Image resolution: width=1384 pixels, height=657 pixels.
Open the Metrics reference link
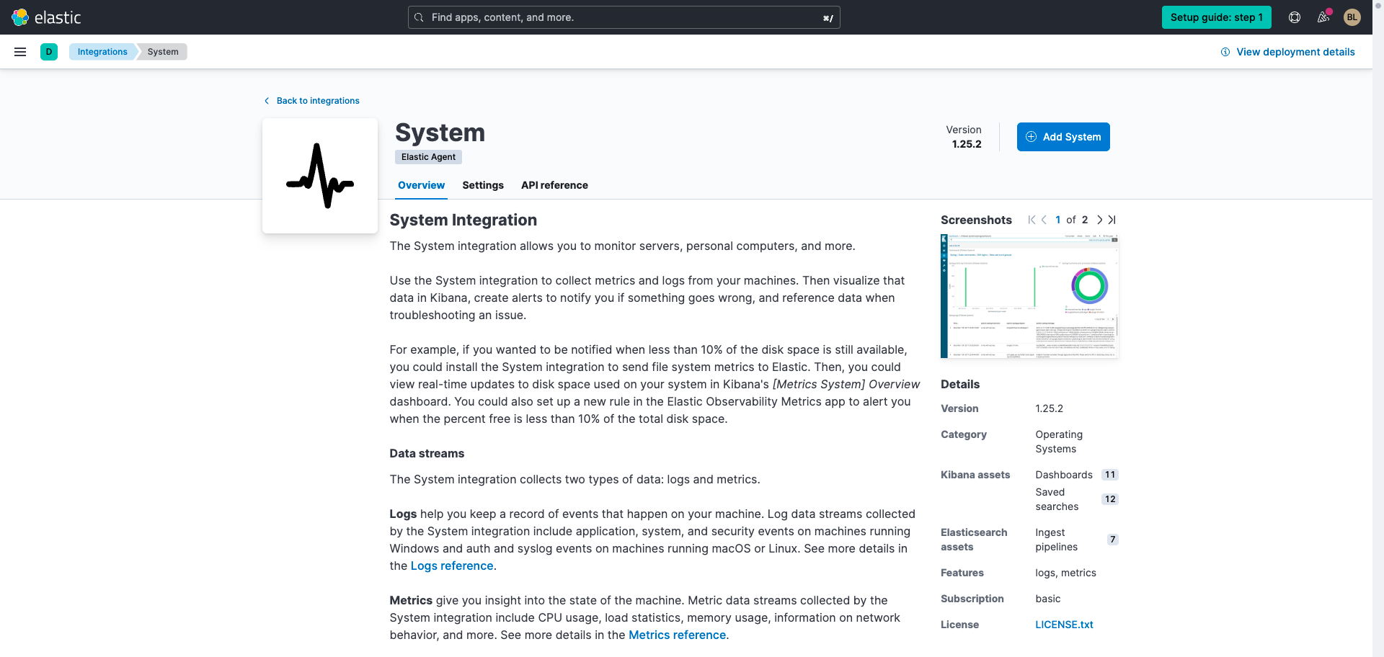[x=677, y=635]
